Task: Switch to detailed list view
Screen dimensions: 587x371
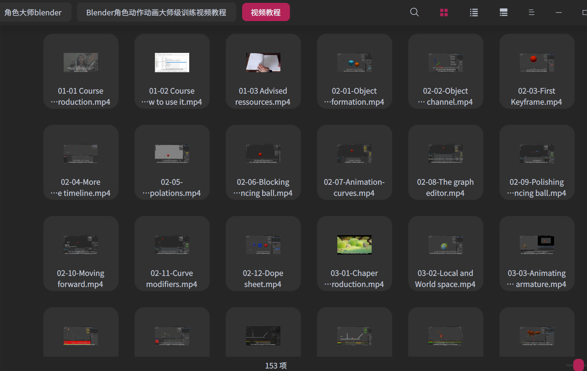Action: [503, 12]
